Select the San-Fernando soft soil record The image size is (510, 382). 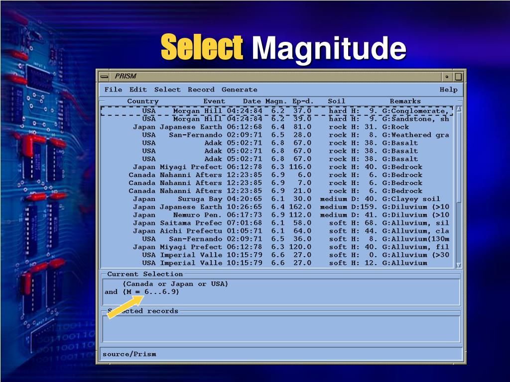click(277, 239)
